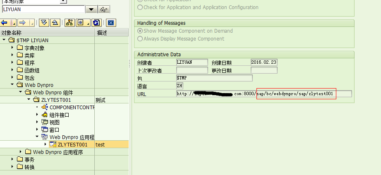Click the 字典对象 folder icon
Image resolution: width=381 pixels, height=175 pixels.
tap(20, 48)
